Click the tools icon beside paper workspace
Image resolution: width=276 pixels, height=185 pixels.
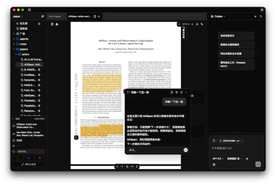(x=42, y=17)
